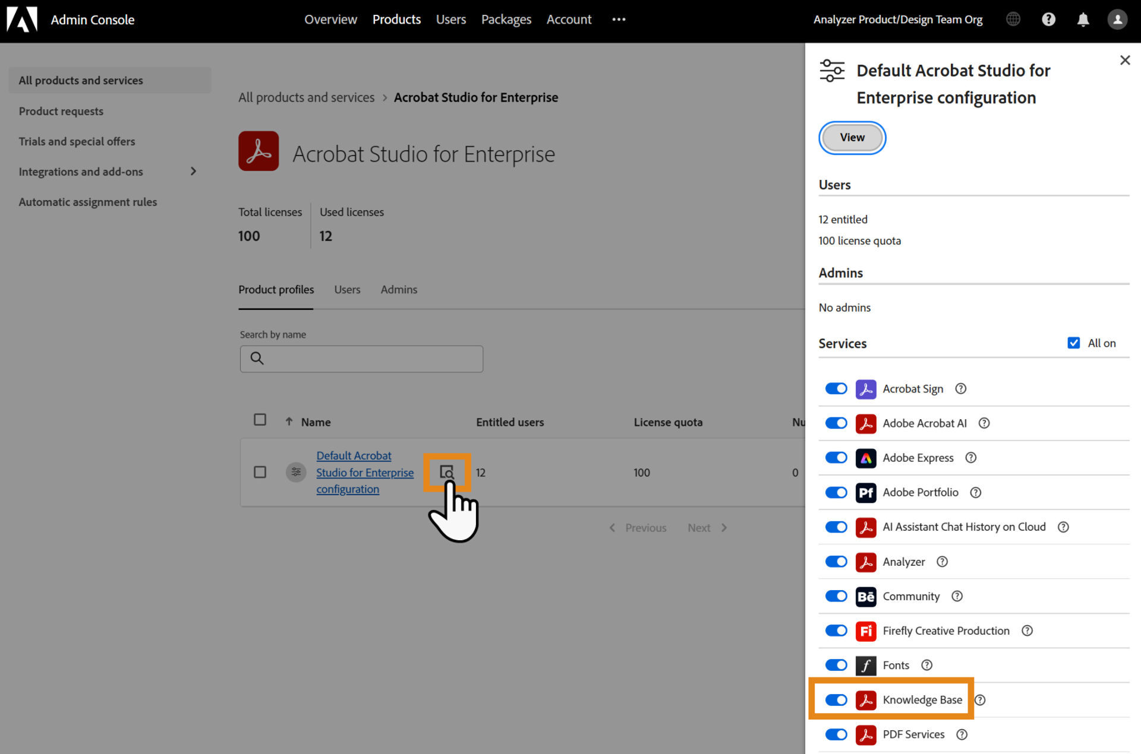Click All products and services breadcrumb

pyautogui.click(x=306, y=97)
